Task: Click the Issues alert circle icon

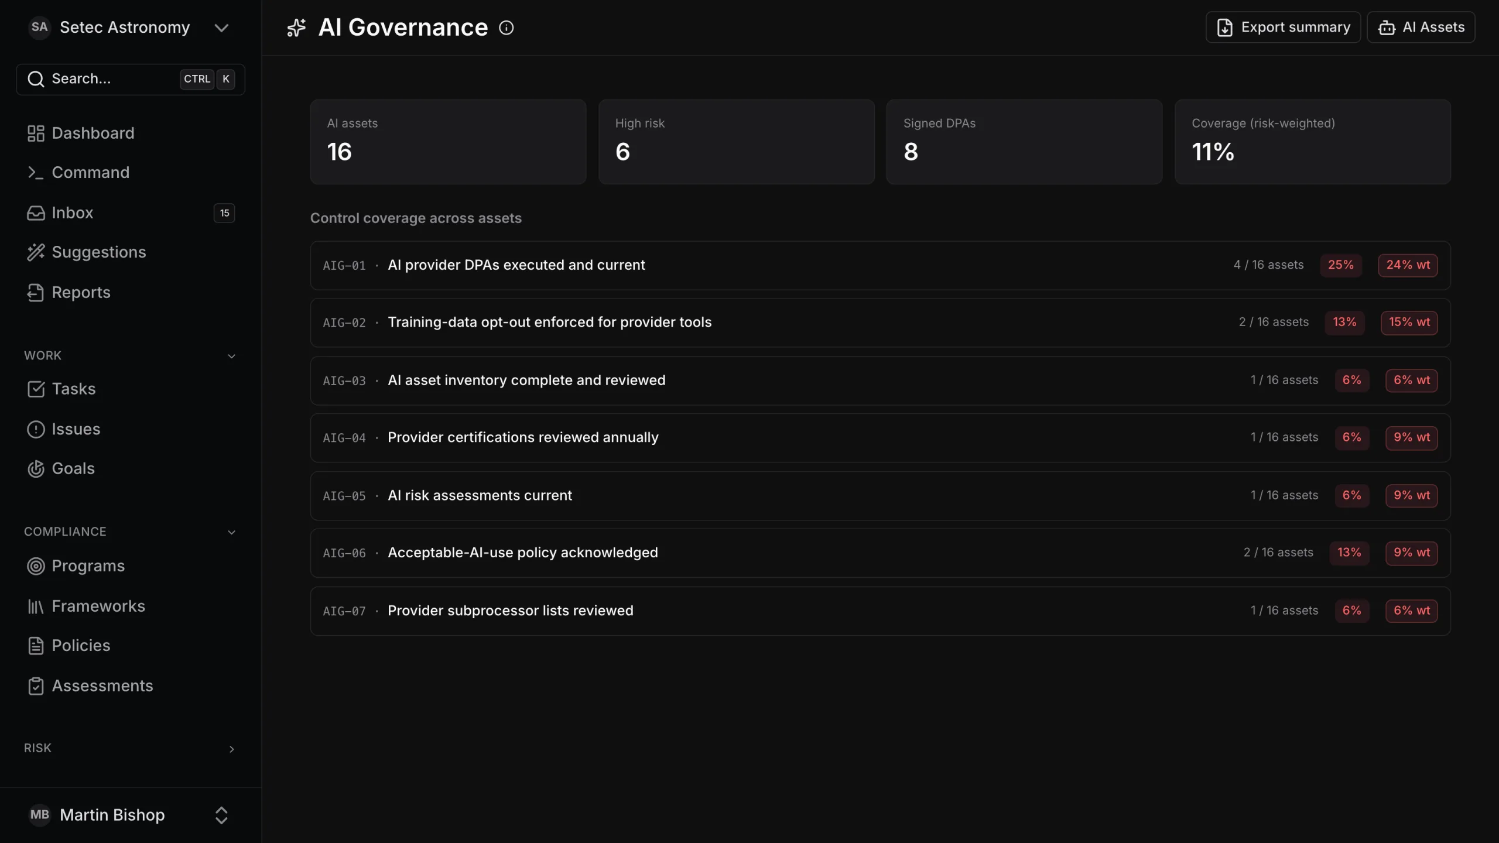Action: (36, 430)
